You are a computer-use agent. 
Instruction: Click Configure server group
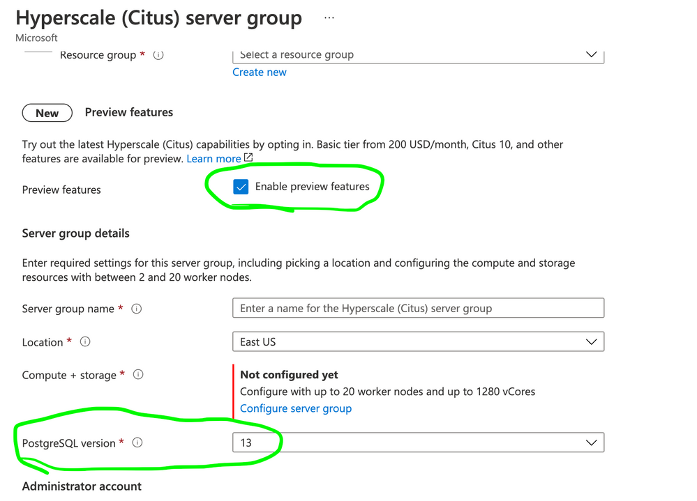296,408
